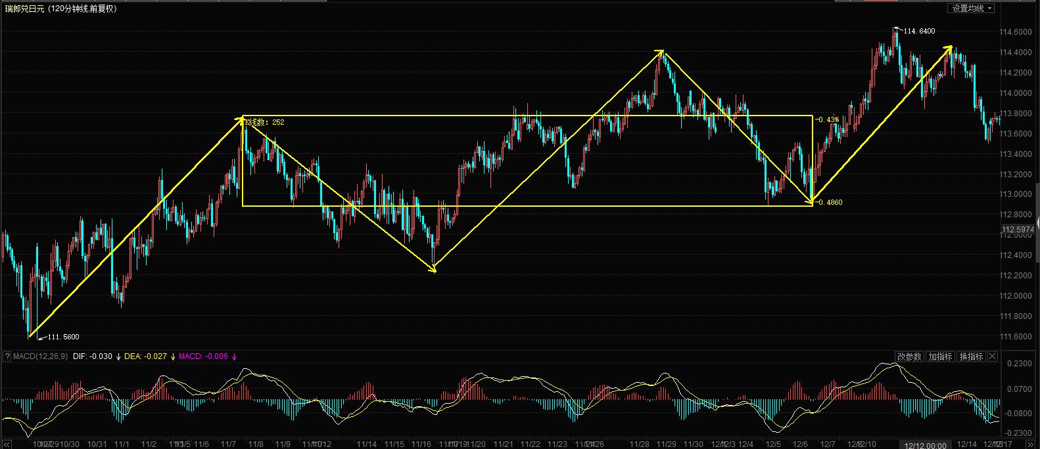1040x449 pixels.
Task: Click the current price tag 112.5974
Action: (x=1018, y=230)
